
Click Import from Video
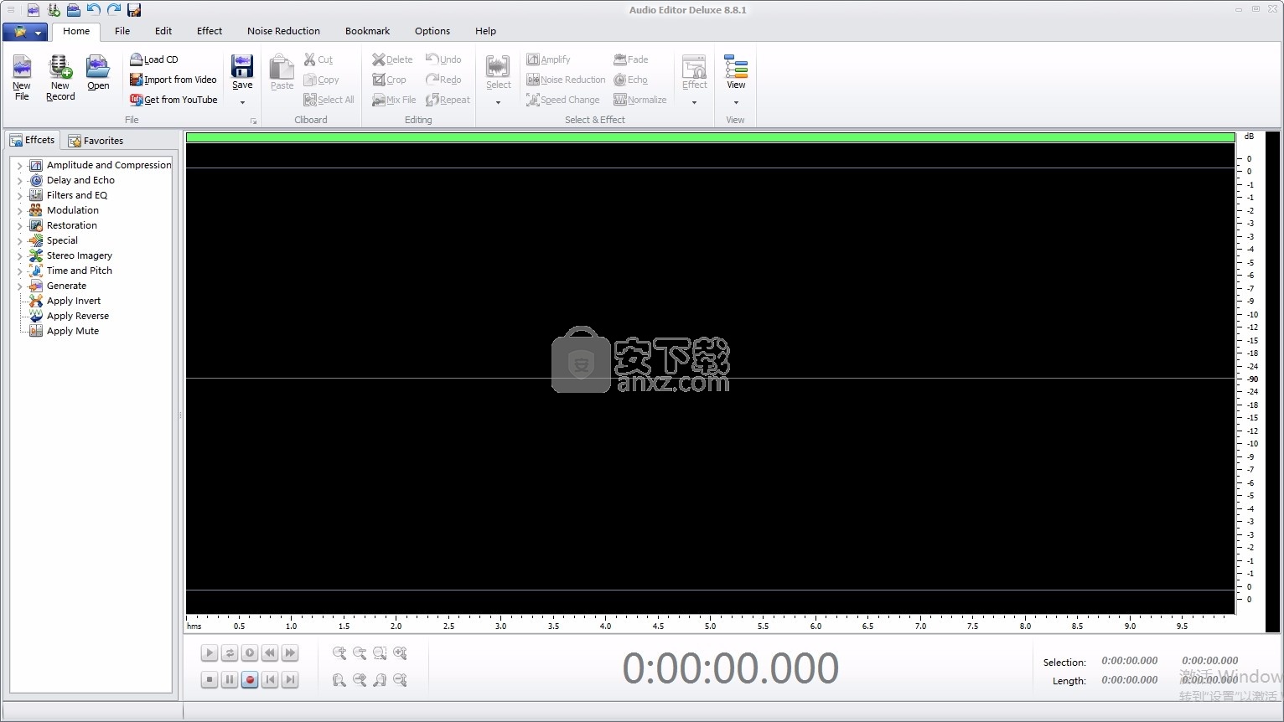click(x=173, y=80)
